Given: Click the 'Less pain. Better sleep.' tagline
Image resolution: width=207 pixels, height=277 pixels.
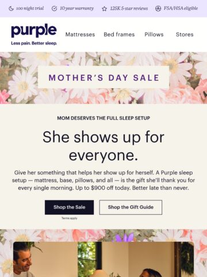Looking at the screenshot, I should [x=34, y=43].
